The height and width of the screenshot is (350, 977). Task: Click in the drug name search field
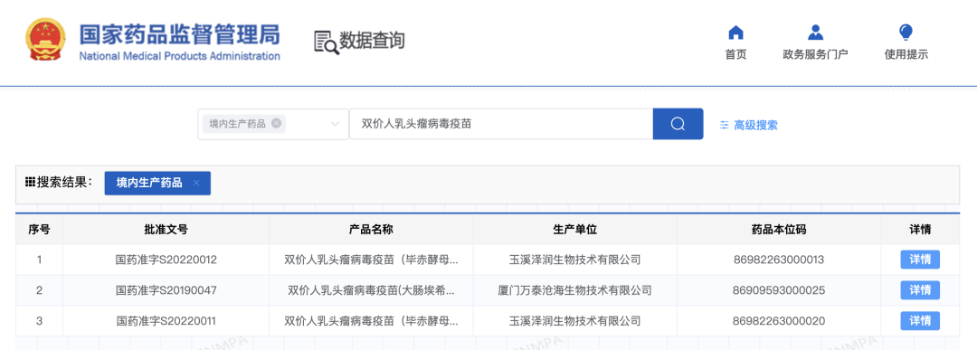click(x=501, y=124)
